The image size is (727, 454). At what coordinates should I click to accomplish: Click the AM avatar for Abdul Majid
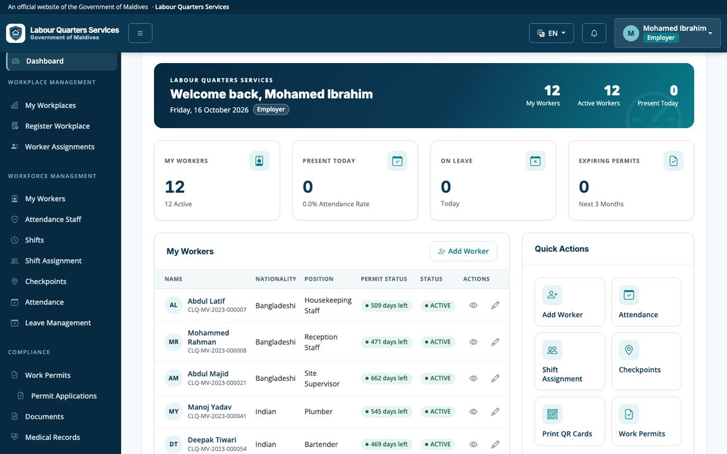tap(174, 378)
